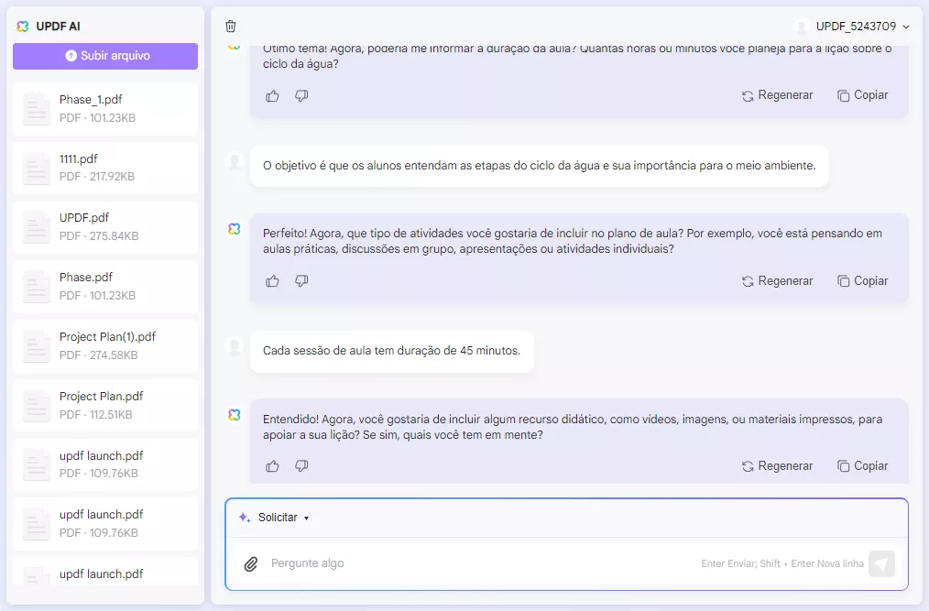This screenshot has width=929, height=611.
Task: Give thumbs down on the atividades message
Action: [x=301, y=280]
